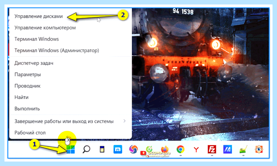The height and width of the screenshot is (166, 277).
Task: Launch Терминал Windows (Администратор)
Action: (57, 50)
